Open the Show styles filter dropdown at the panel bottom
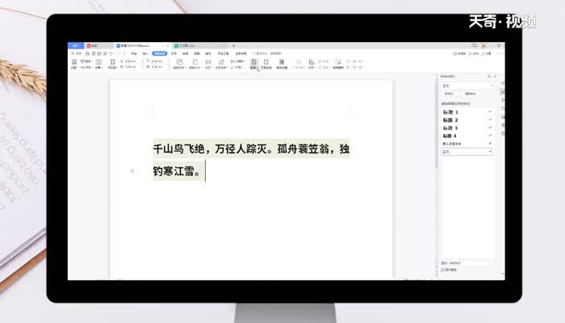Image resolution: width=565 pixels, height=323 pixels. tap(468, 263)
